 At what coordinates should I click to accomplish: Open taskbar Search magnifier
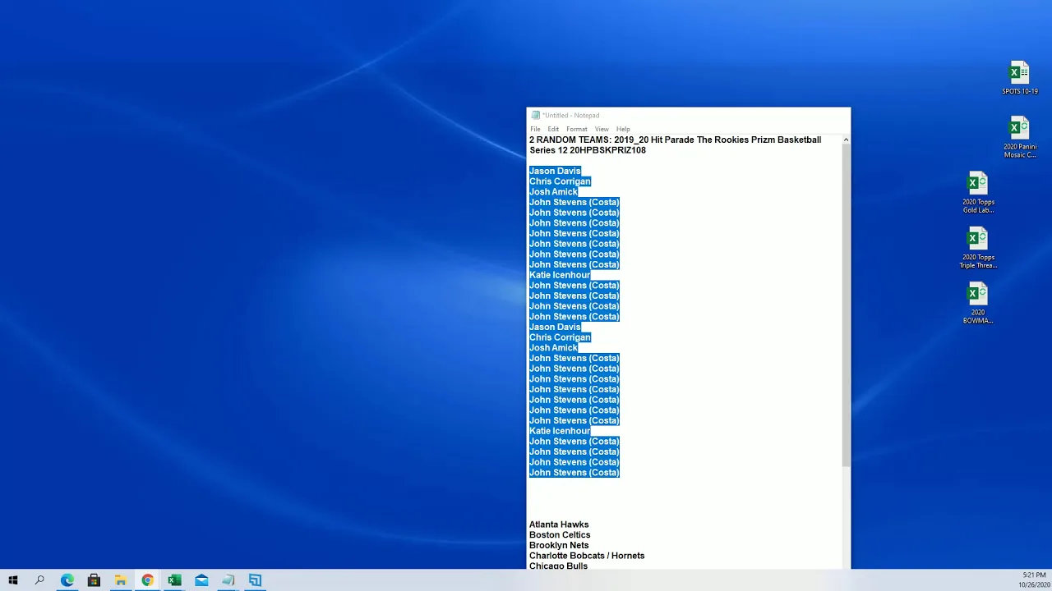click(39, 580)
